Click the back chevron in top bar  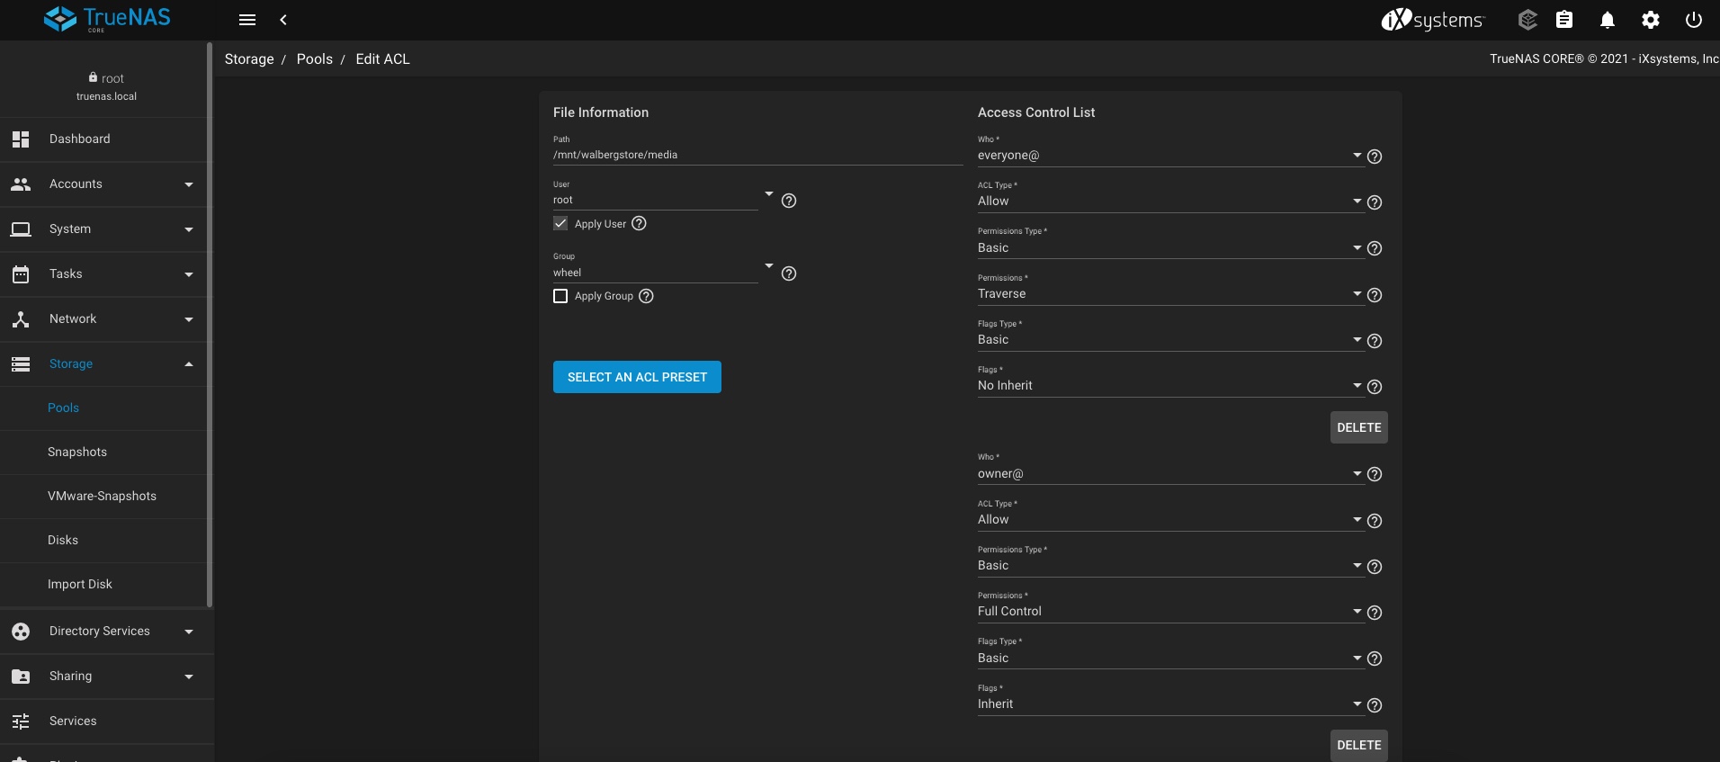tap(283, 20)
